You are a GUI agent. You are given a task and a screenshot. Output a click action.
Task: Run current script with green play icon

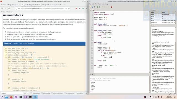[x=97, y=7]
